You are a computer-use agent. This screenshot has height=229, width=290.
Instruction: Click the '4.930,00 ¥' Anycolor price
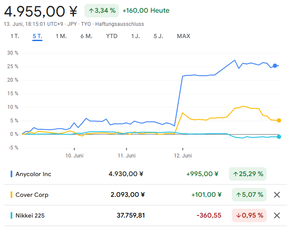(126, 174)
